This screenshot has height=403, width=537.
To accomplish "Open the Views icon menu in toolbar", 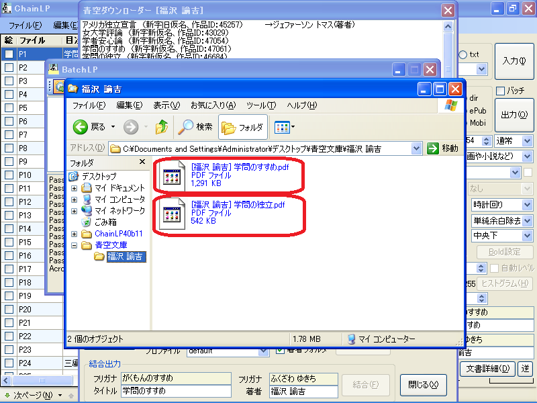I will (x=285, y=127).
